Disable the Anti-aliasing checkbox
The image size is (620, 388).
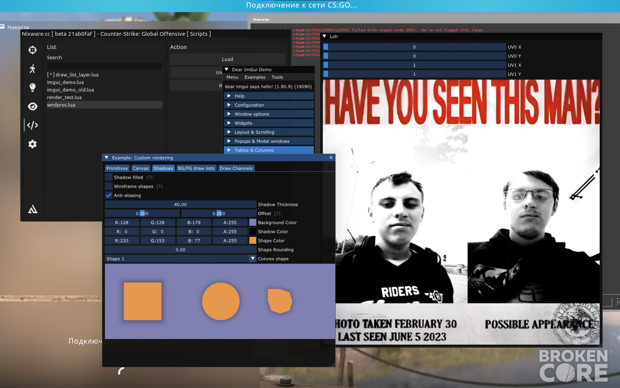point(109,196)
